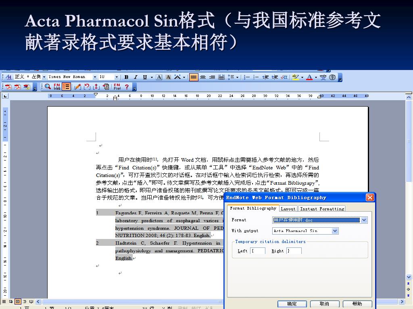Switch to Layout tab
This screenshot has width=413, height=309.
[288, 209]
